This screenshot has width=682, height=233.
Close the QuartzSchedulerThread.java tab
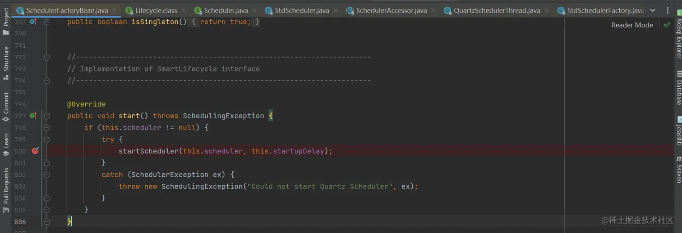tap(547, 10)
